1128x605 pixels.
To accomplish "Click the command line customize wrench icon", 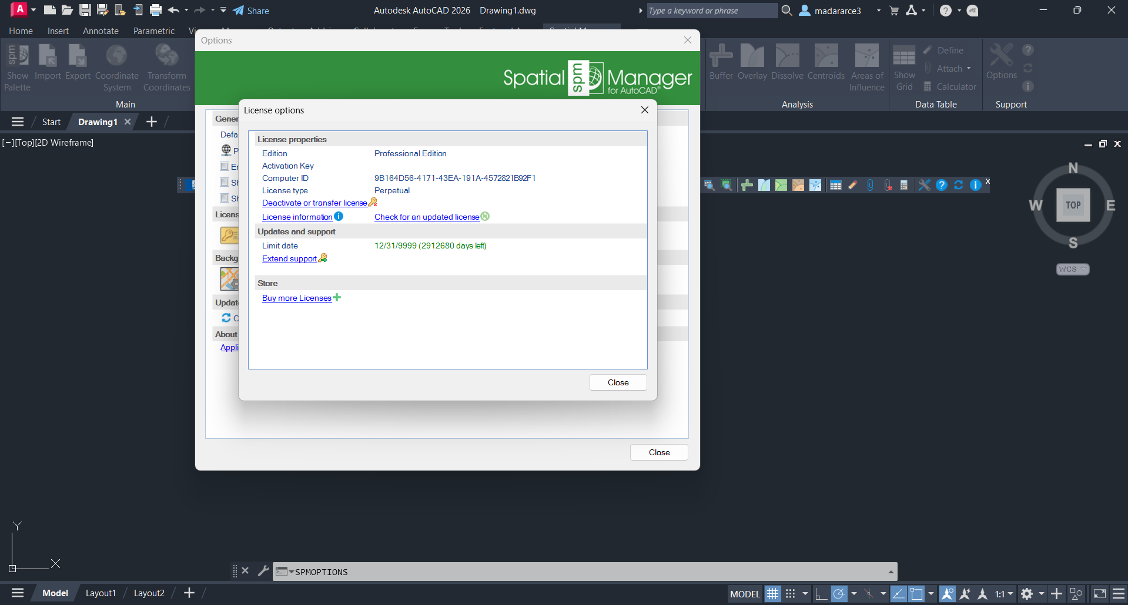I will coord(263,570).
